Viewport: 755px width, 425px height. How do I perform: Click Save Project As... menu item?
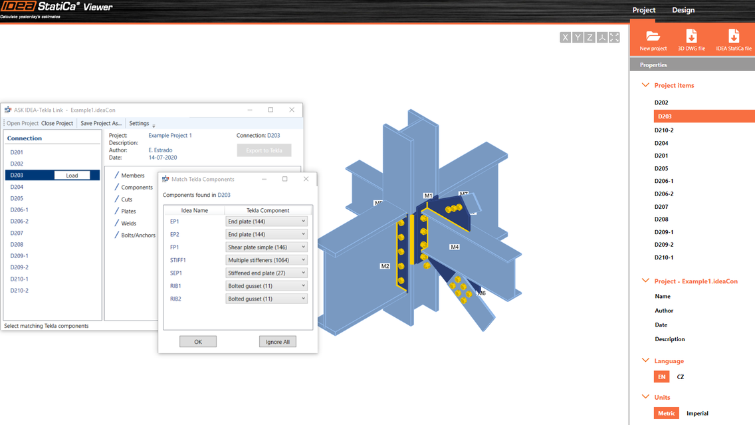point(101,123)
